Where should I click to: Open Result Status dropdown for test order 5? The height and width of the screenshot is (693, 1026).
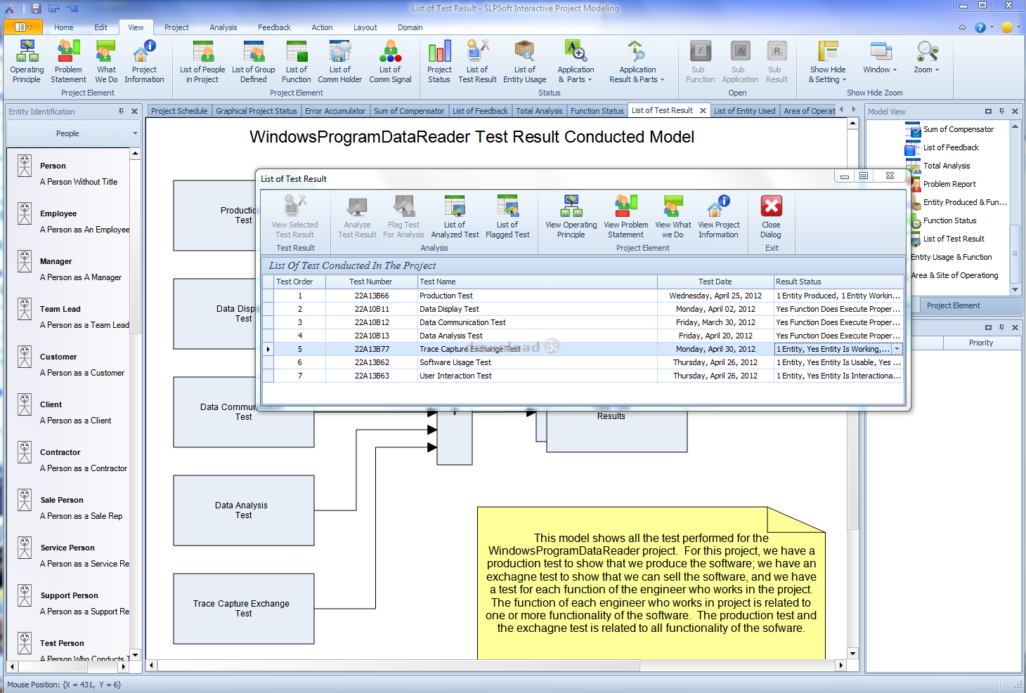pos(897,349)
